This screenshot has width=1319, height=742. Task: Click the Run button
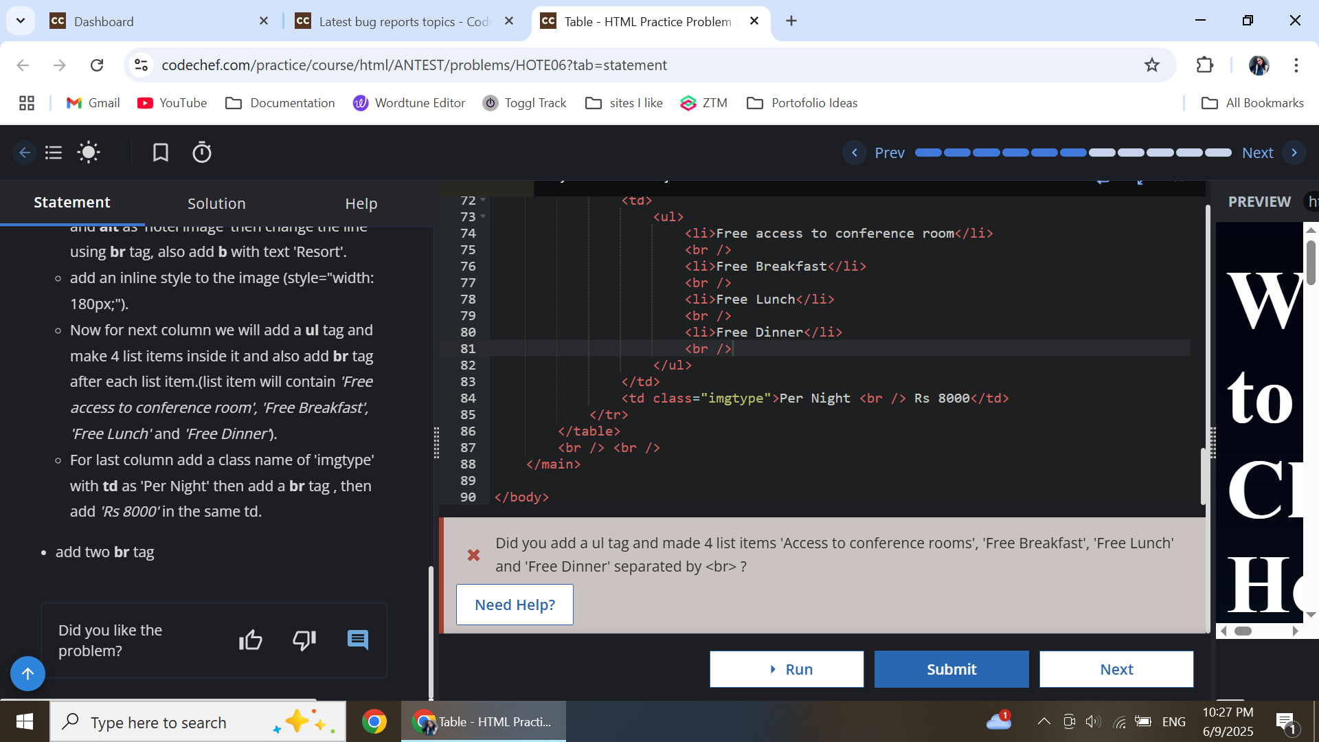pyautogui.click(x=787, y=669)
